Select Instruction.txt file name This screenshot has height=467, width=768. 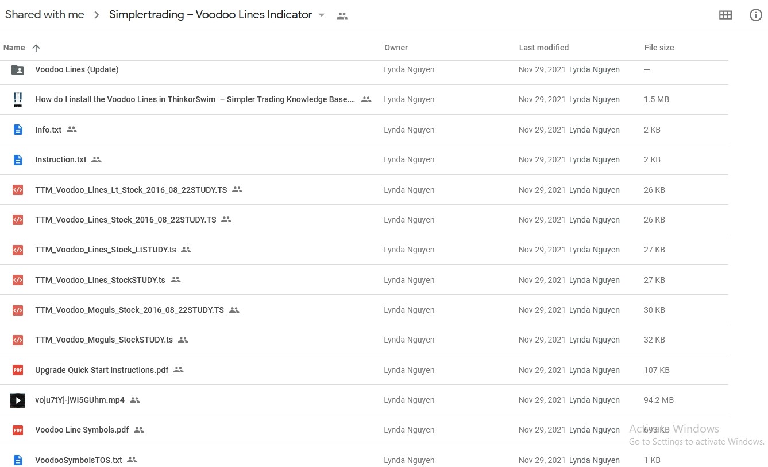pyautogui.click(x=61, y=159)
